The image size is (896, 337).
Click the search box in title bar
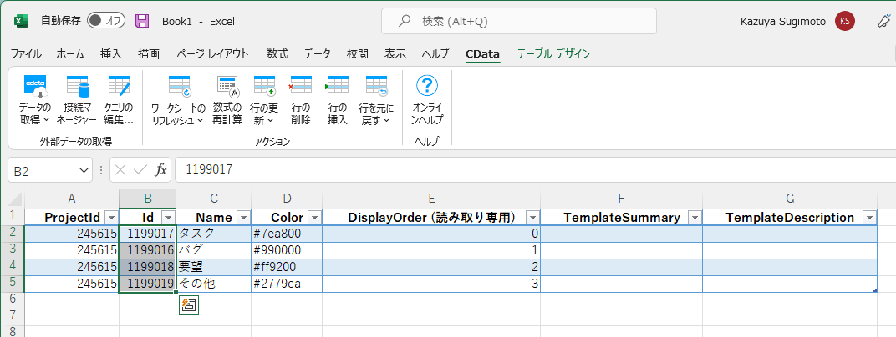(x=518, y=21)
